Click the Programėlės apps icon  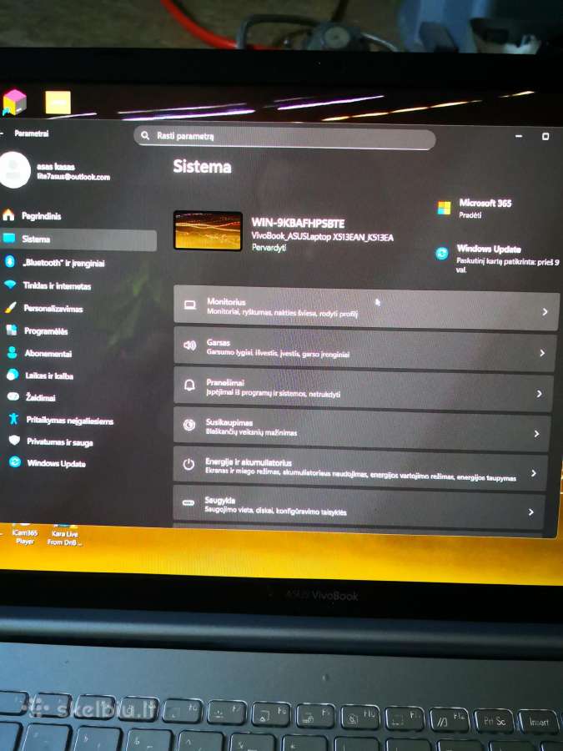coord(12,330)
